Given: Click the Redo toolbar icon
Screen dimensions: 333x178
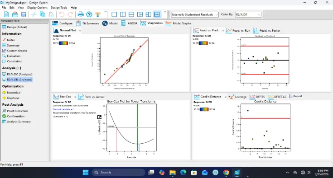Looking at the screenshot, I should [x=70, y=14].
